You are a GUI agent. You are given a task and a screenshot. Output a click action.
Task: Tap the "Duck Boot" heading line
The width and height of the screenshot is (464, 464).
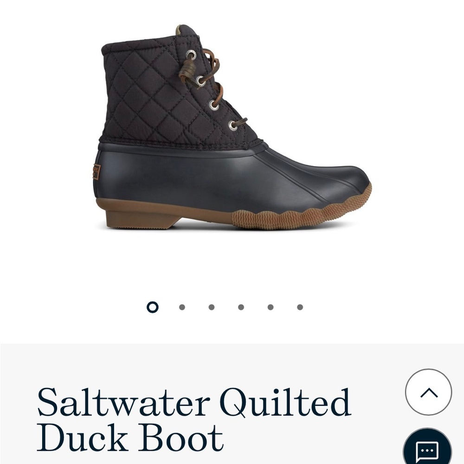(x=130, y=438)
